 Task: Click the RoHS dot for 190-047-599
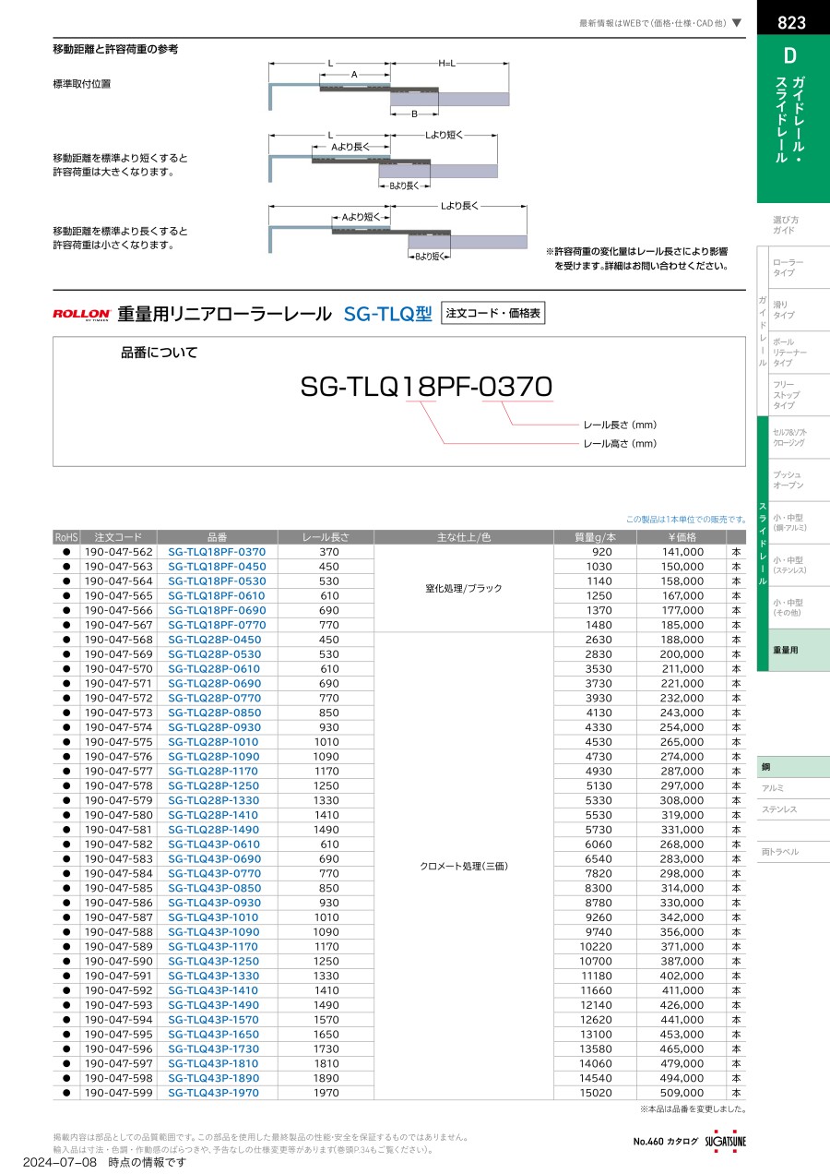click(66, 1093)
